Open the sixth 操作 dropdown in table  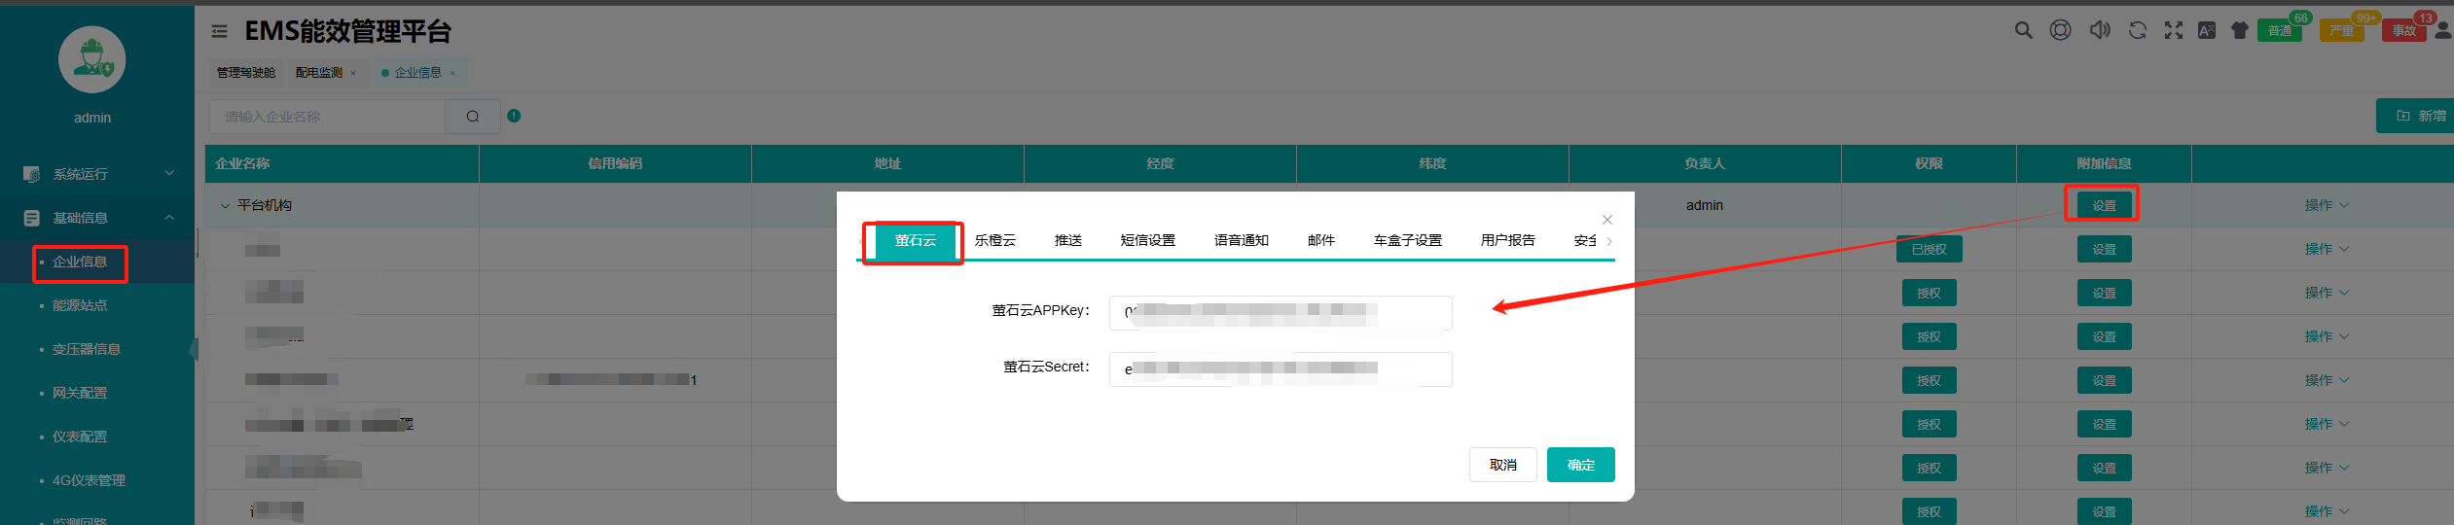[2327, 424]
